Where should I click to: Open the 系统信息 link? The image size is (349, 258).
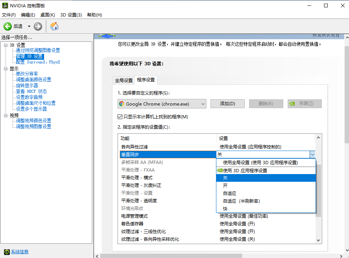19,252
